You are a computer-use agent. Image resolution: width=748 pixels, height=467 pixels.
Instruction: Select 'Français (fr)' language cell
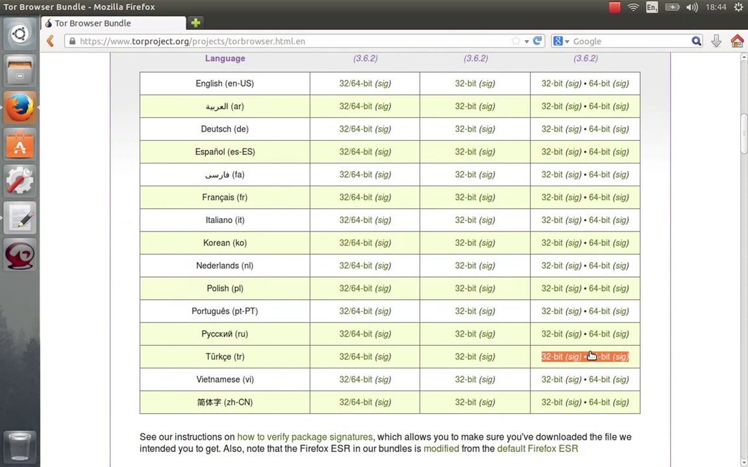tap(225, 197)
